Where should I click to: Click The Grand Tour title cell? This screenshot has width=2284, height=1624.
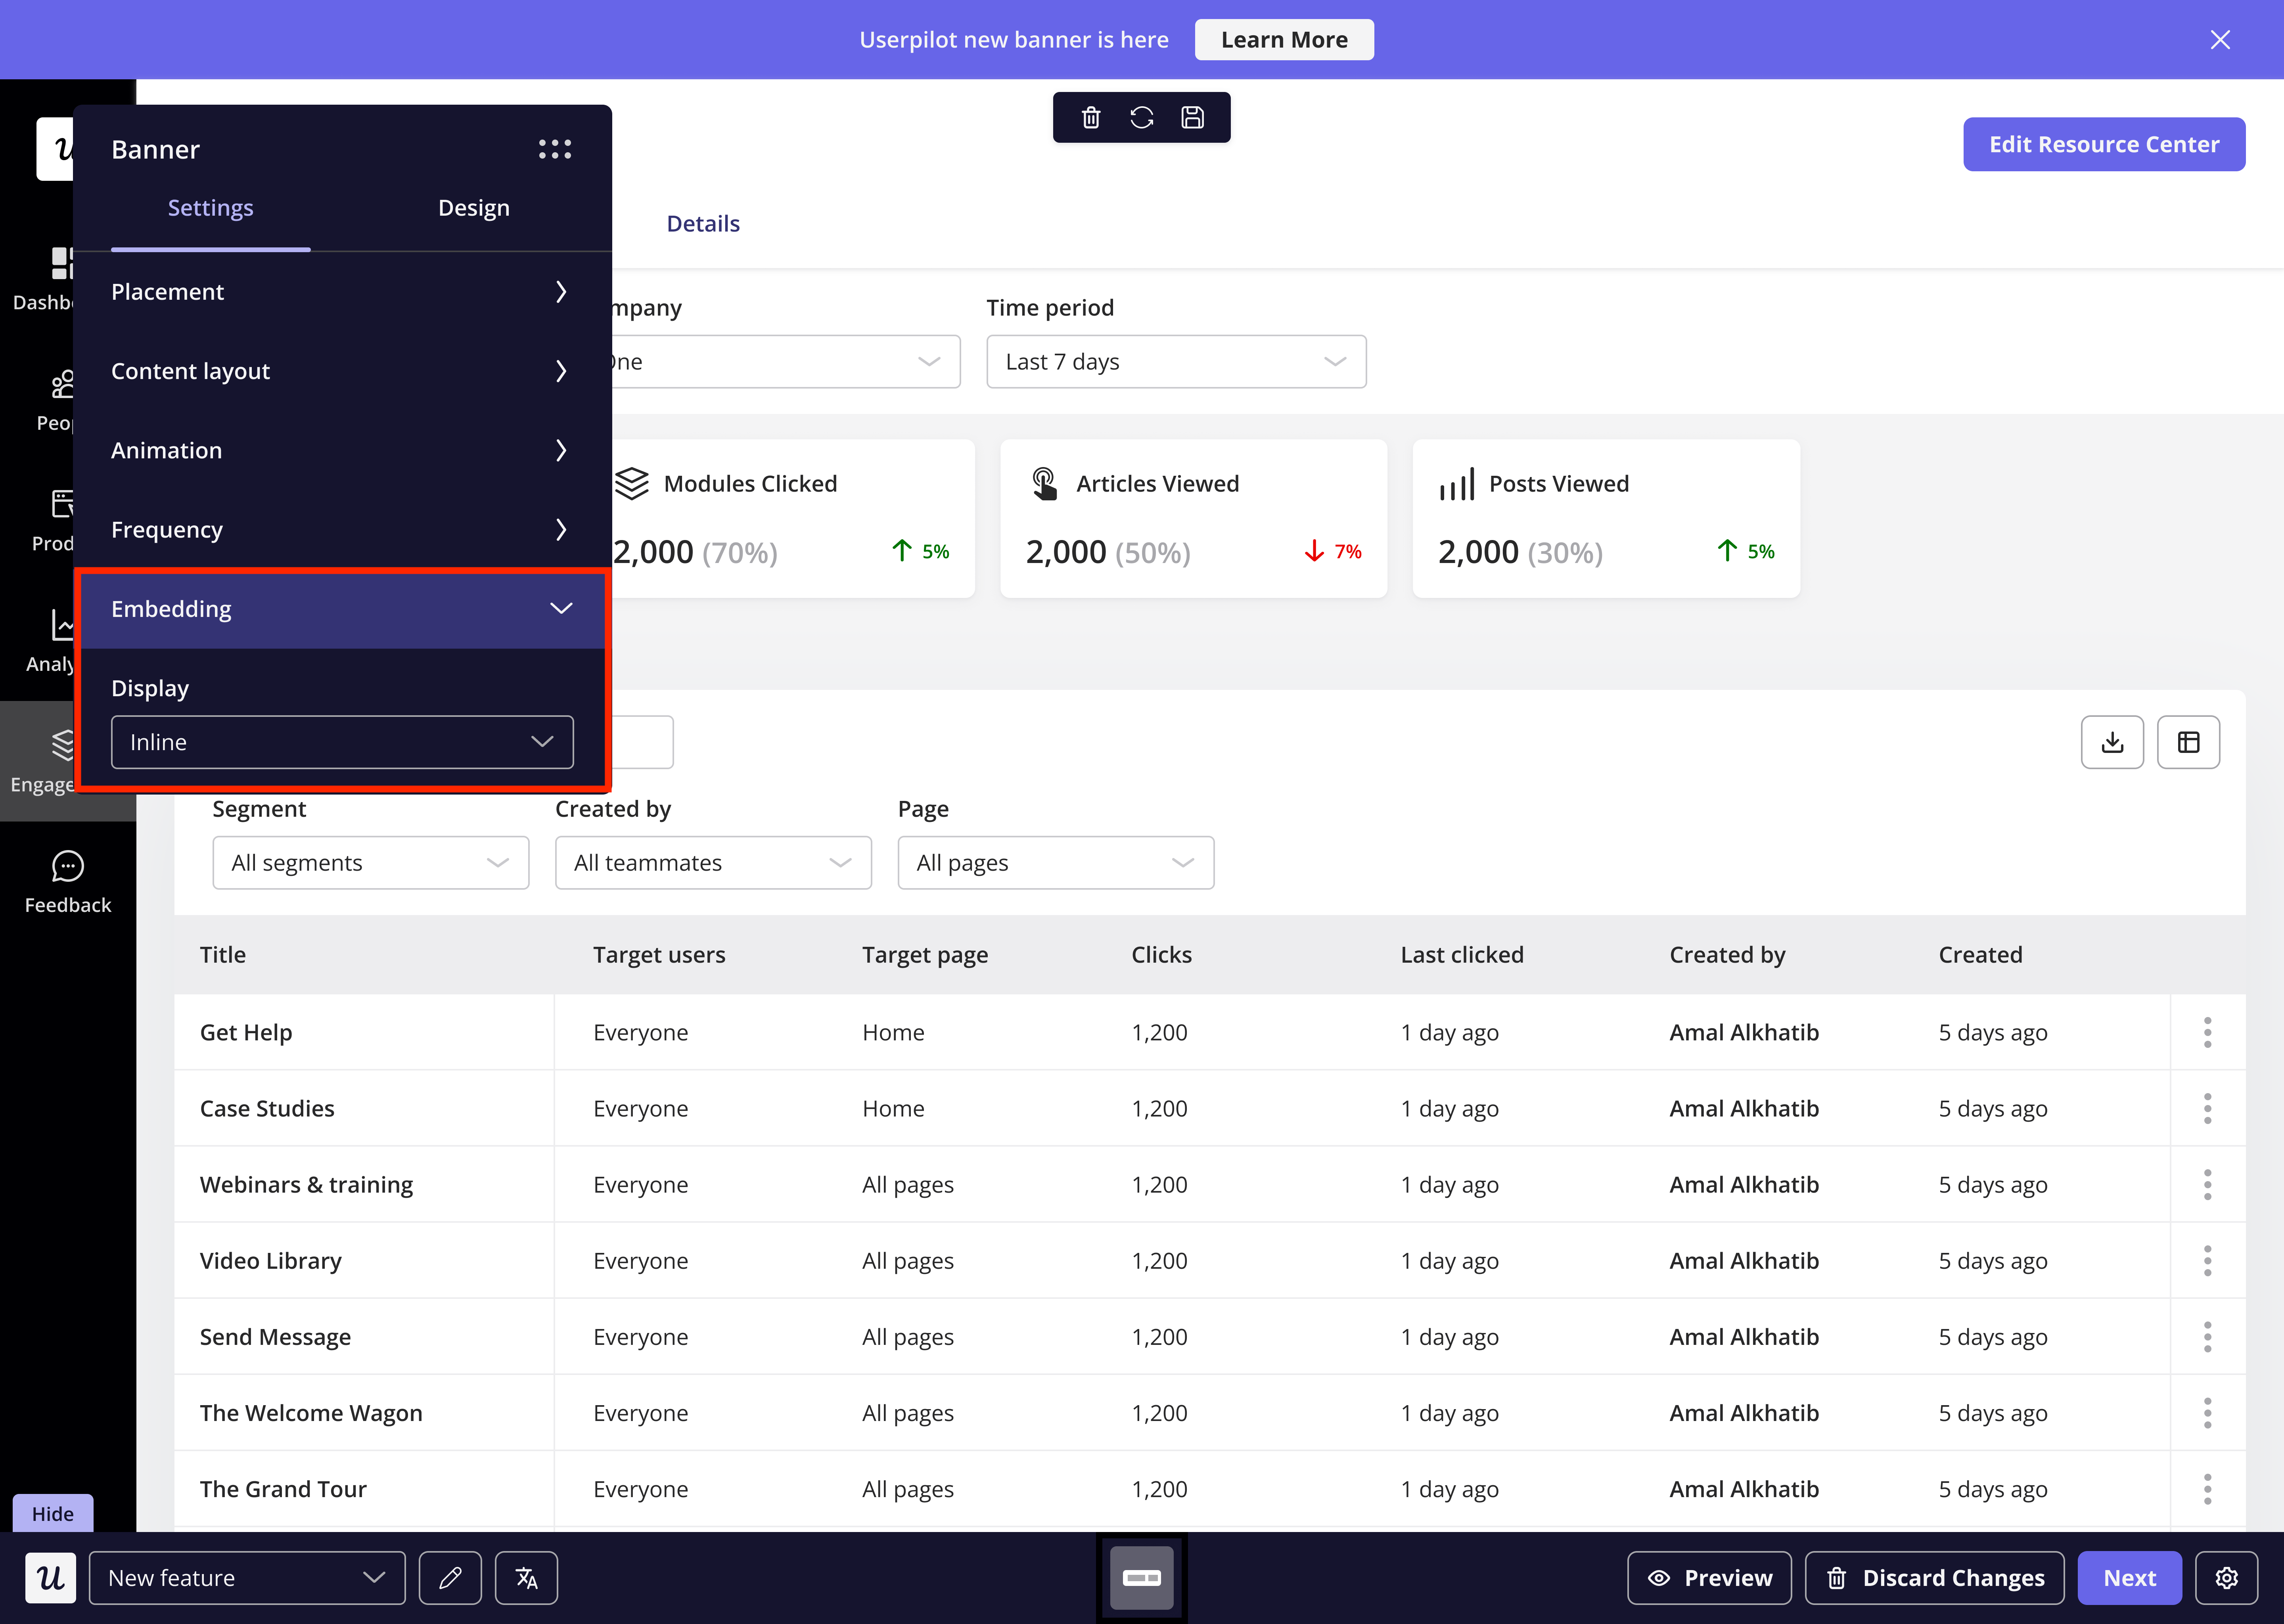(283, 1489)
